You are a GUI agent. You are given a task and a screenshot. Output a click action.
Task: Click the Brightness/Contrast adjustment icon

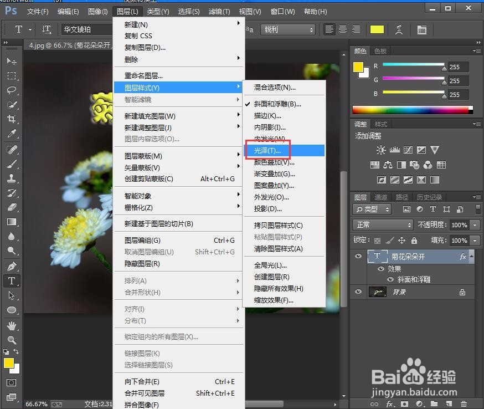tap(381, 150)
